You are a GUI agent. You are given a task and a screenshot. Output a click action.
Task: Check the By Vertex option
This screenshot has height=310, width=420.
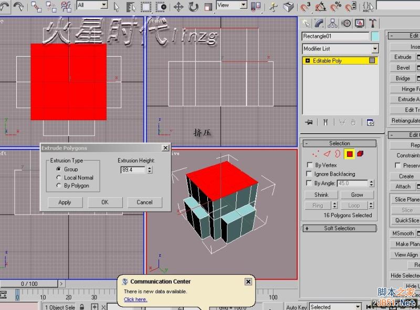point(310,165)
